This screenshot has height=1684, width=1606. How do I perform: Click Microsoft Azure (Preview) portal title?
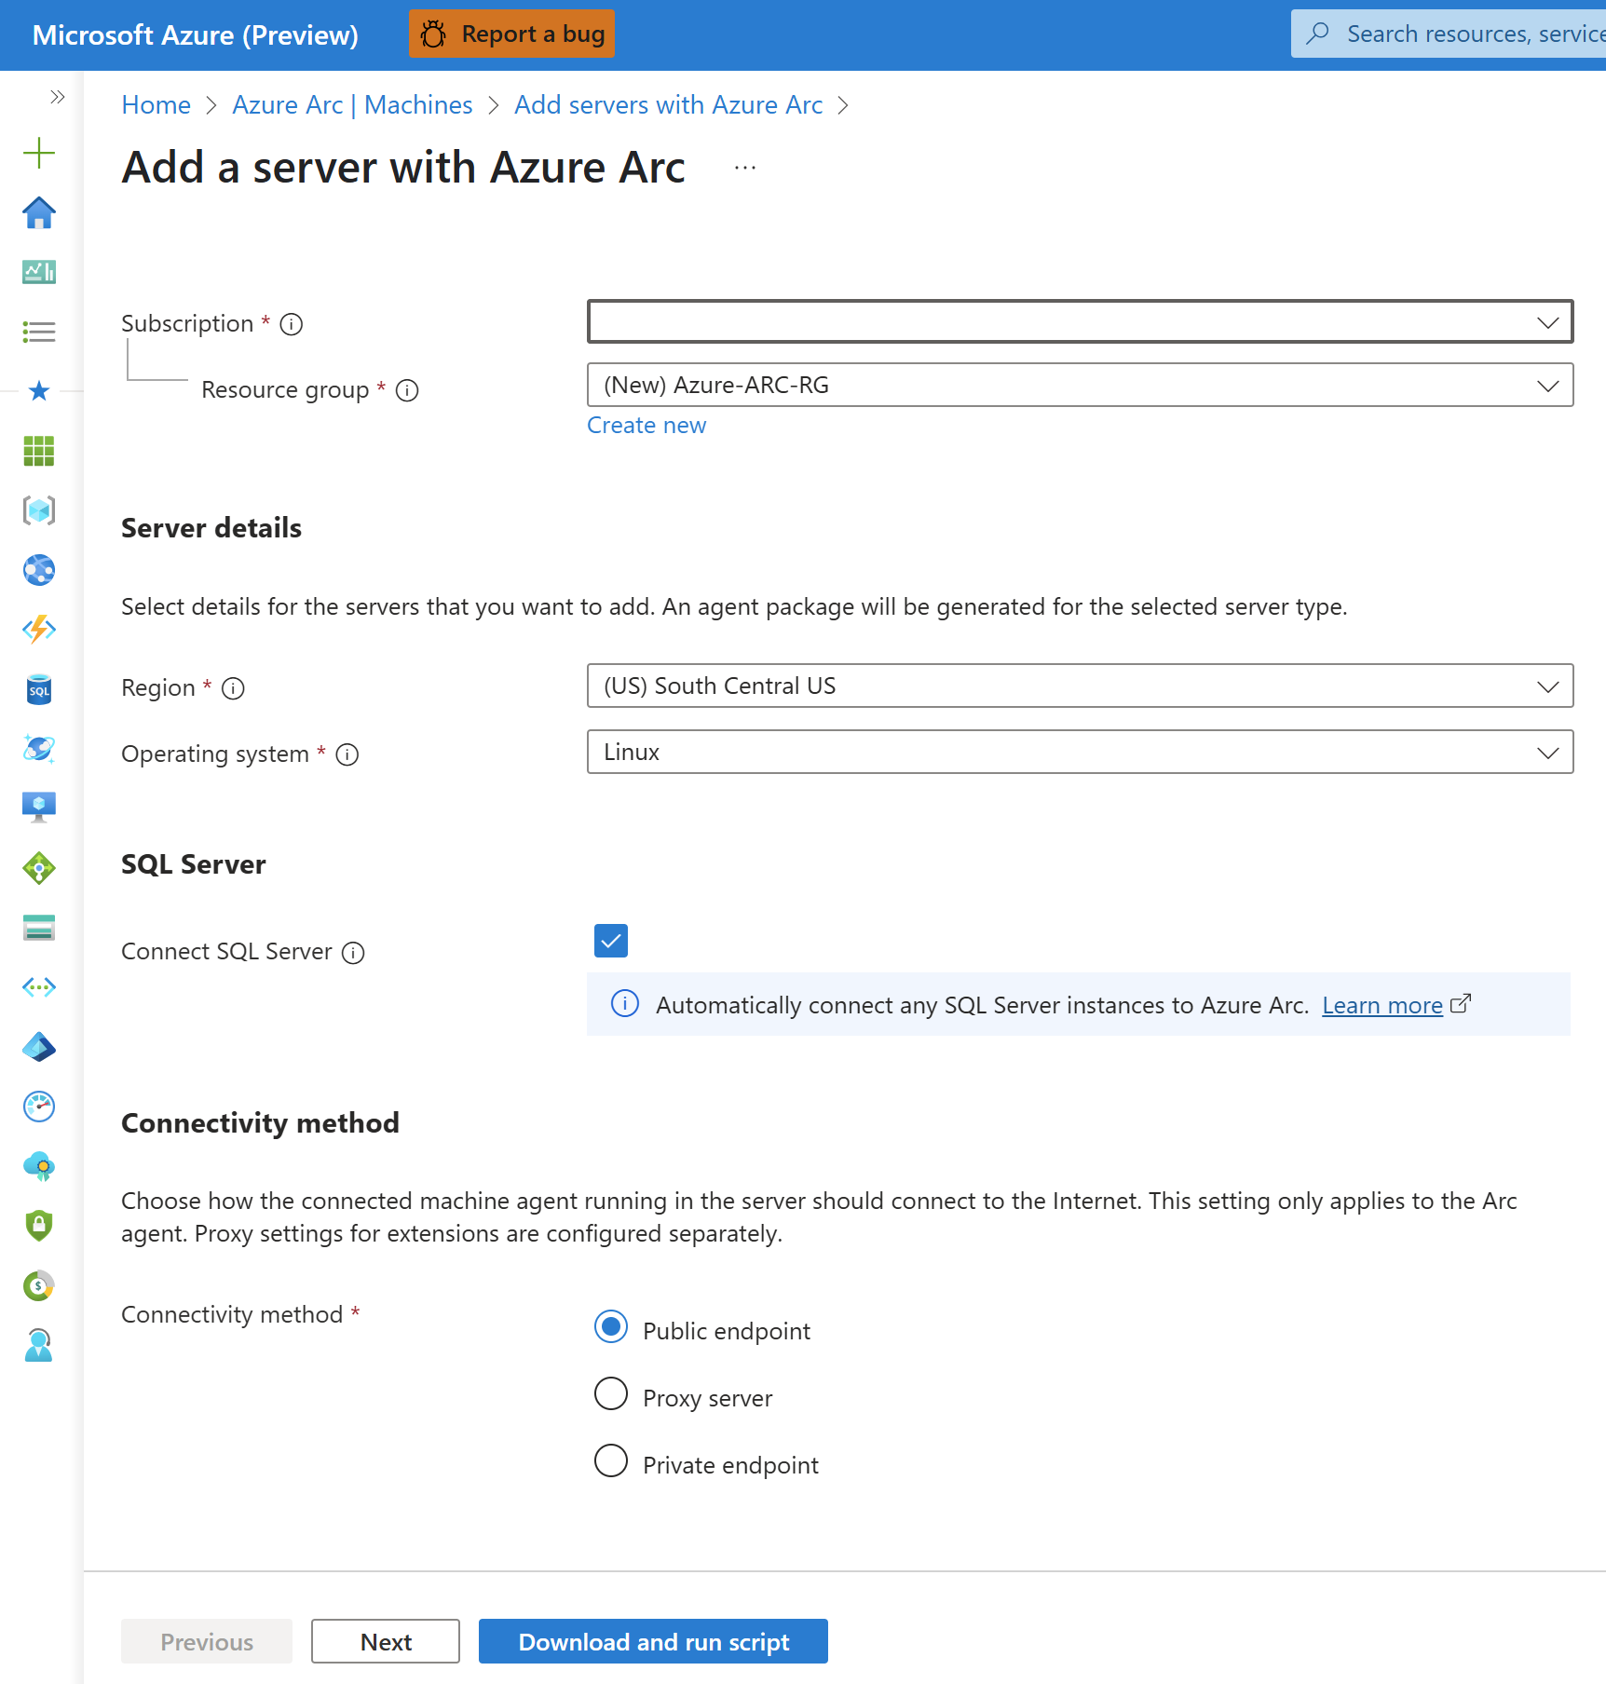coord(196,34)
